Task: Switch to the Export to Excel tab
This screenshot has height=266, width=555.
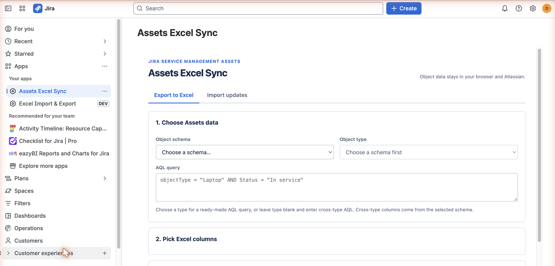Action: click(174, 95)
